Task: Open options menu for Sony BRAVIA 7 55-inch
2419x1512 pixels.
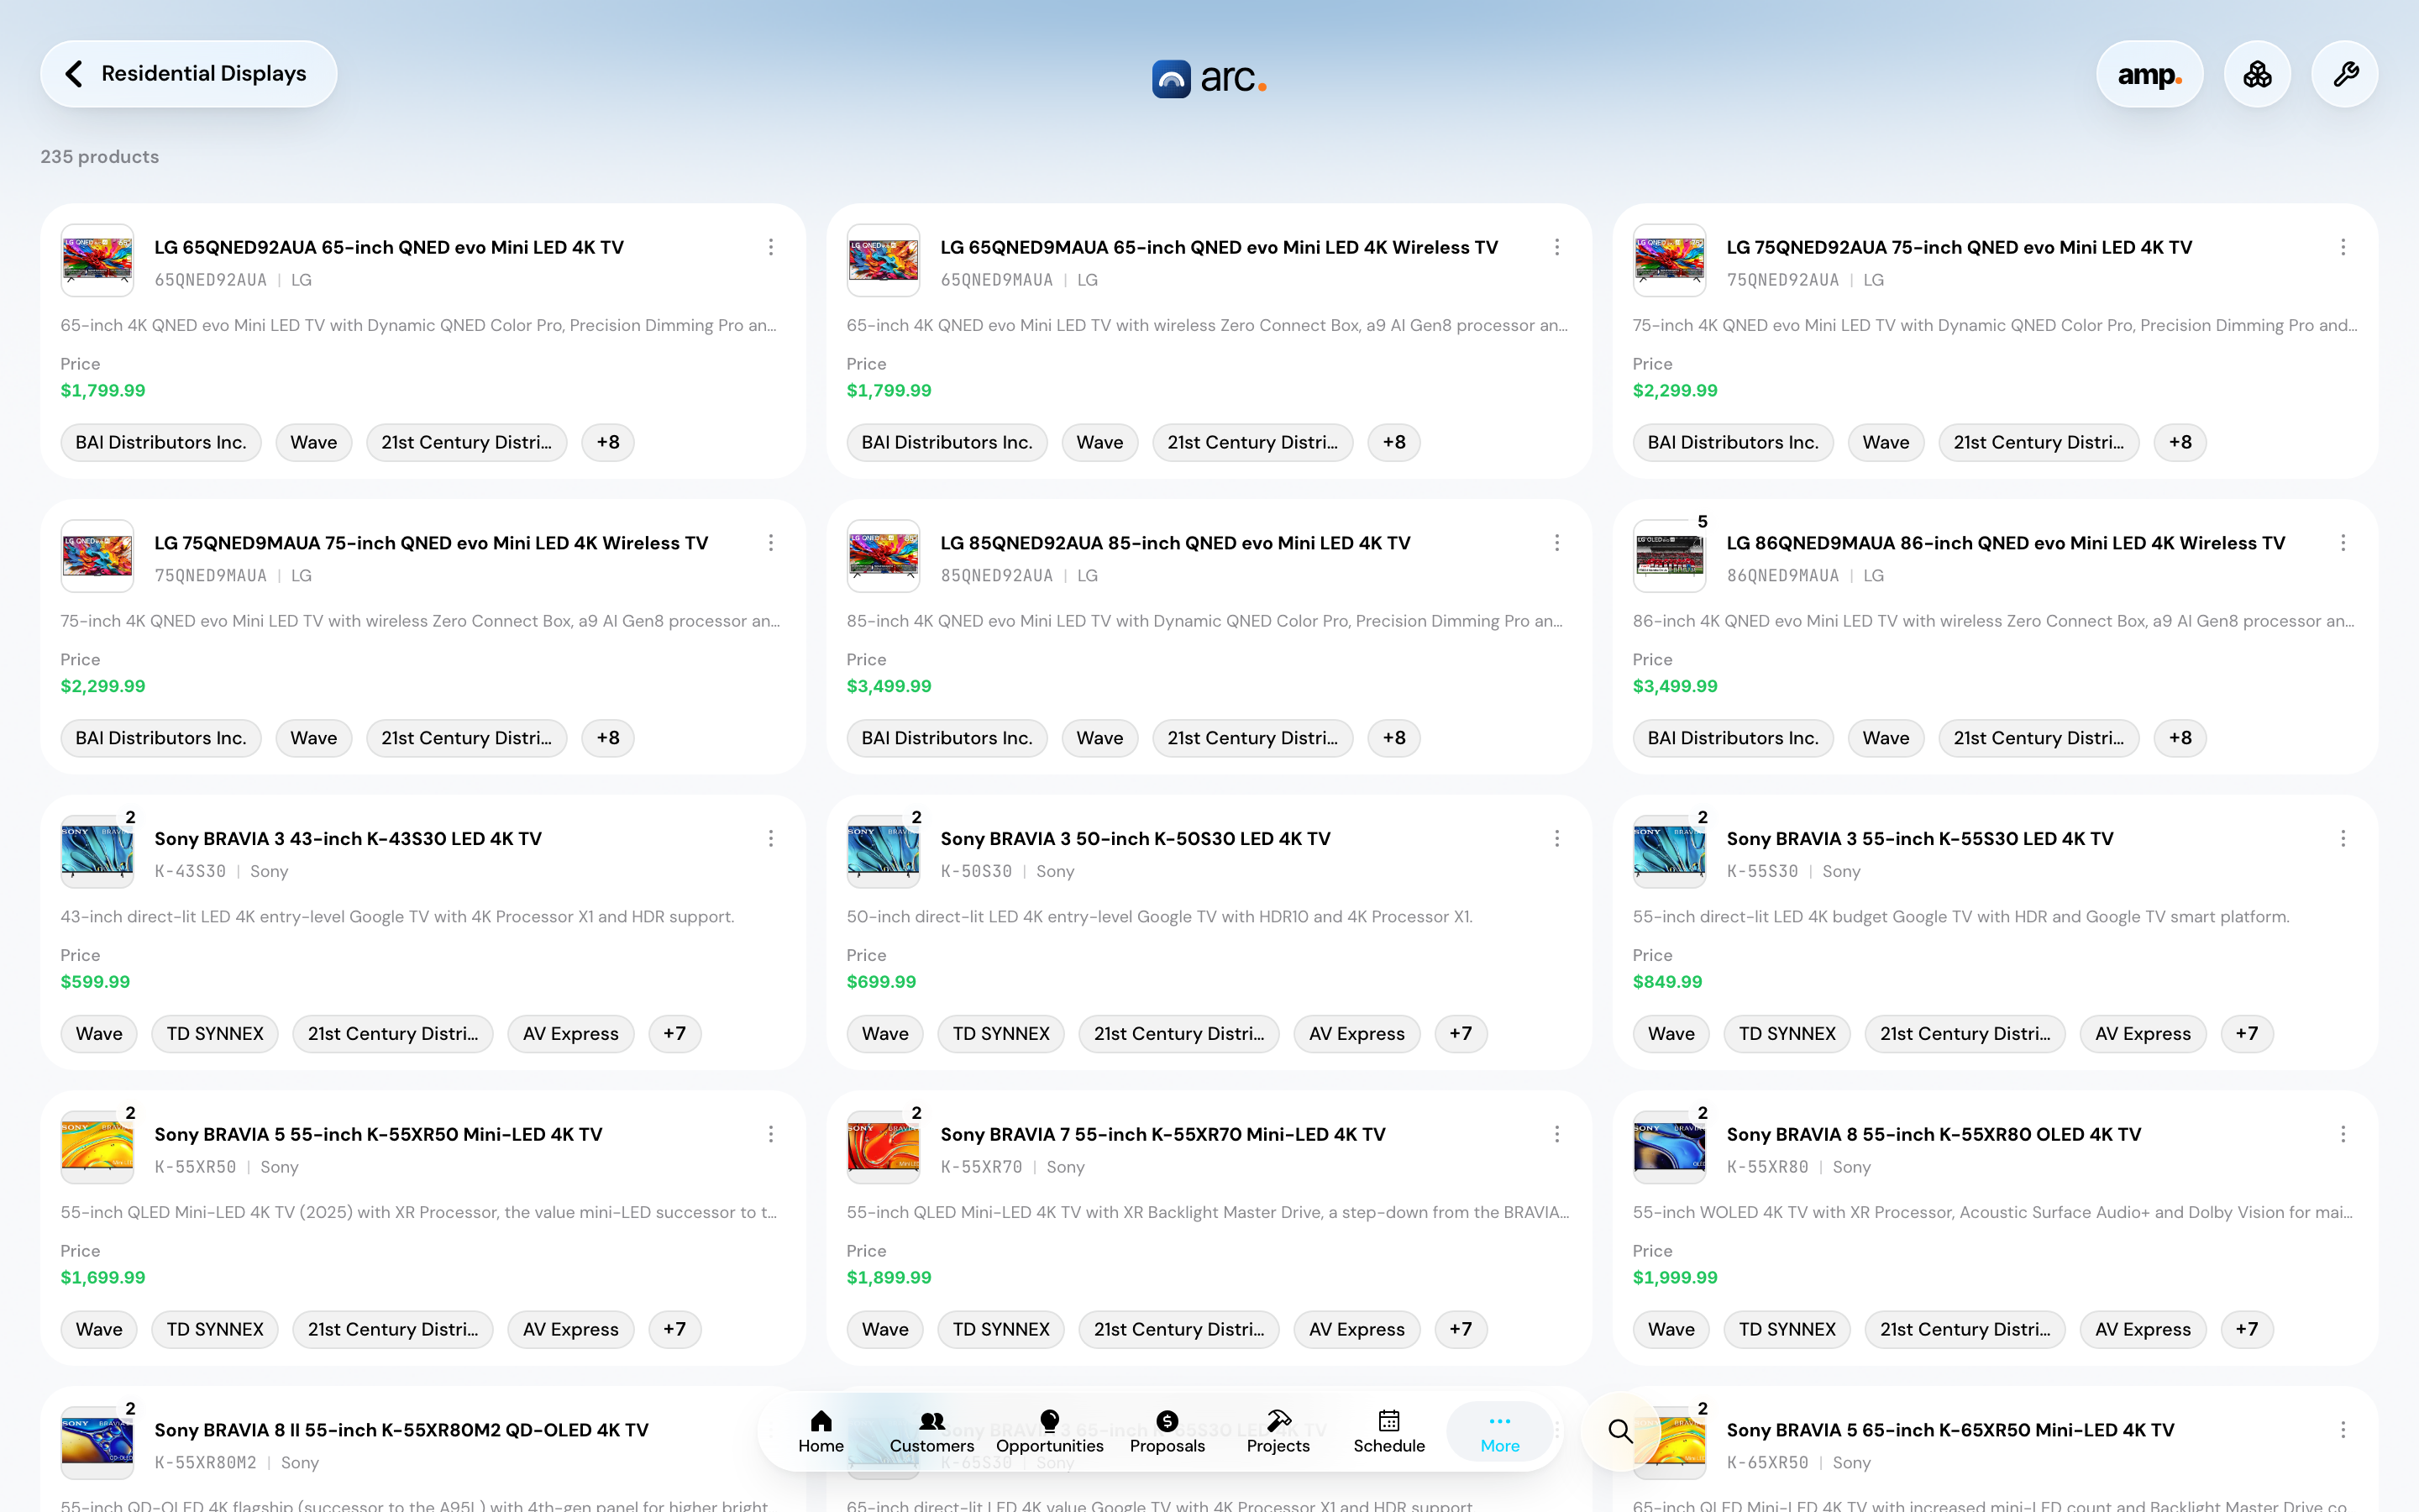Action: (x=1556, y=1134)
